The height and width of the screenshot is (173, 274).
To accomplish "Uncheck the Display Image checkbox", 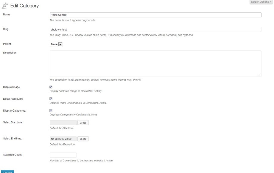I will 51,87.
